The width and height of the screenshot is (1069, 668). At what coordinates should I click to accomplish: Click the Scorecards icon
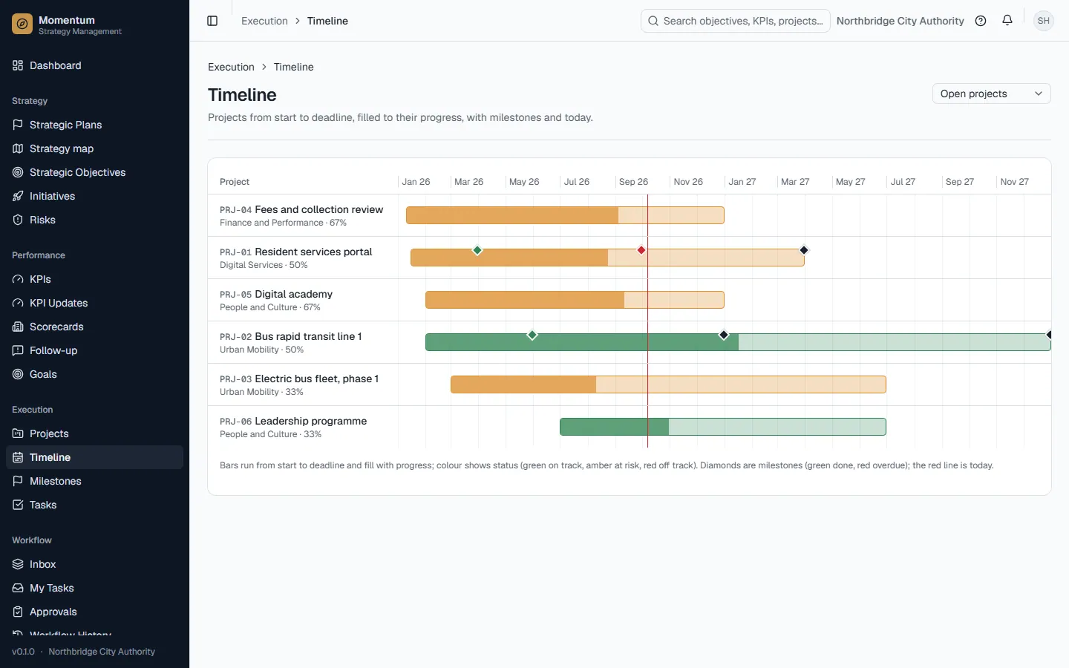[x=18, y=327]
